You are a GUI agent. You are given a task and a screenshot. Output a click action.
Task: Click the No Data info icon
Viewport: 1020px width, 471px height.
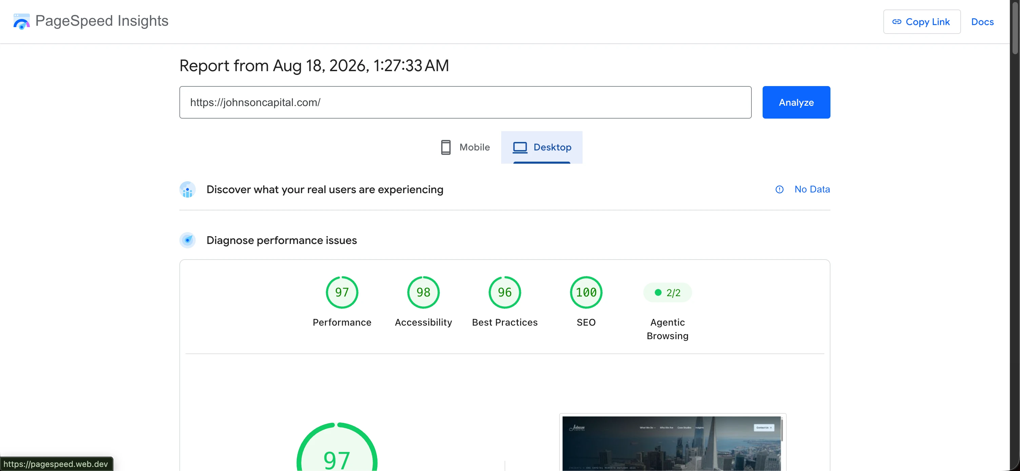click(779, 190)
